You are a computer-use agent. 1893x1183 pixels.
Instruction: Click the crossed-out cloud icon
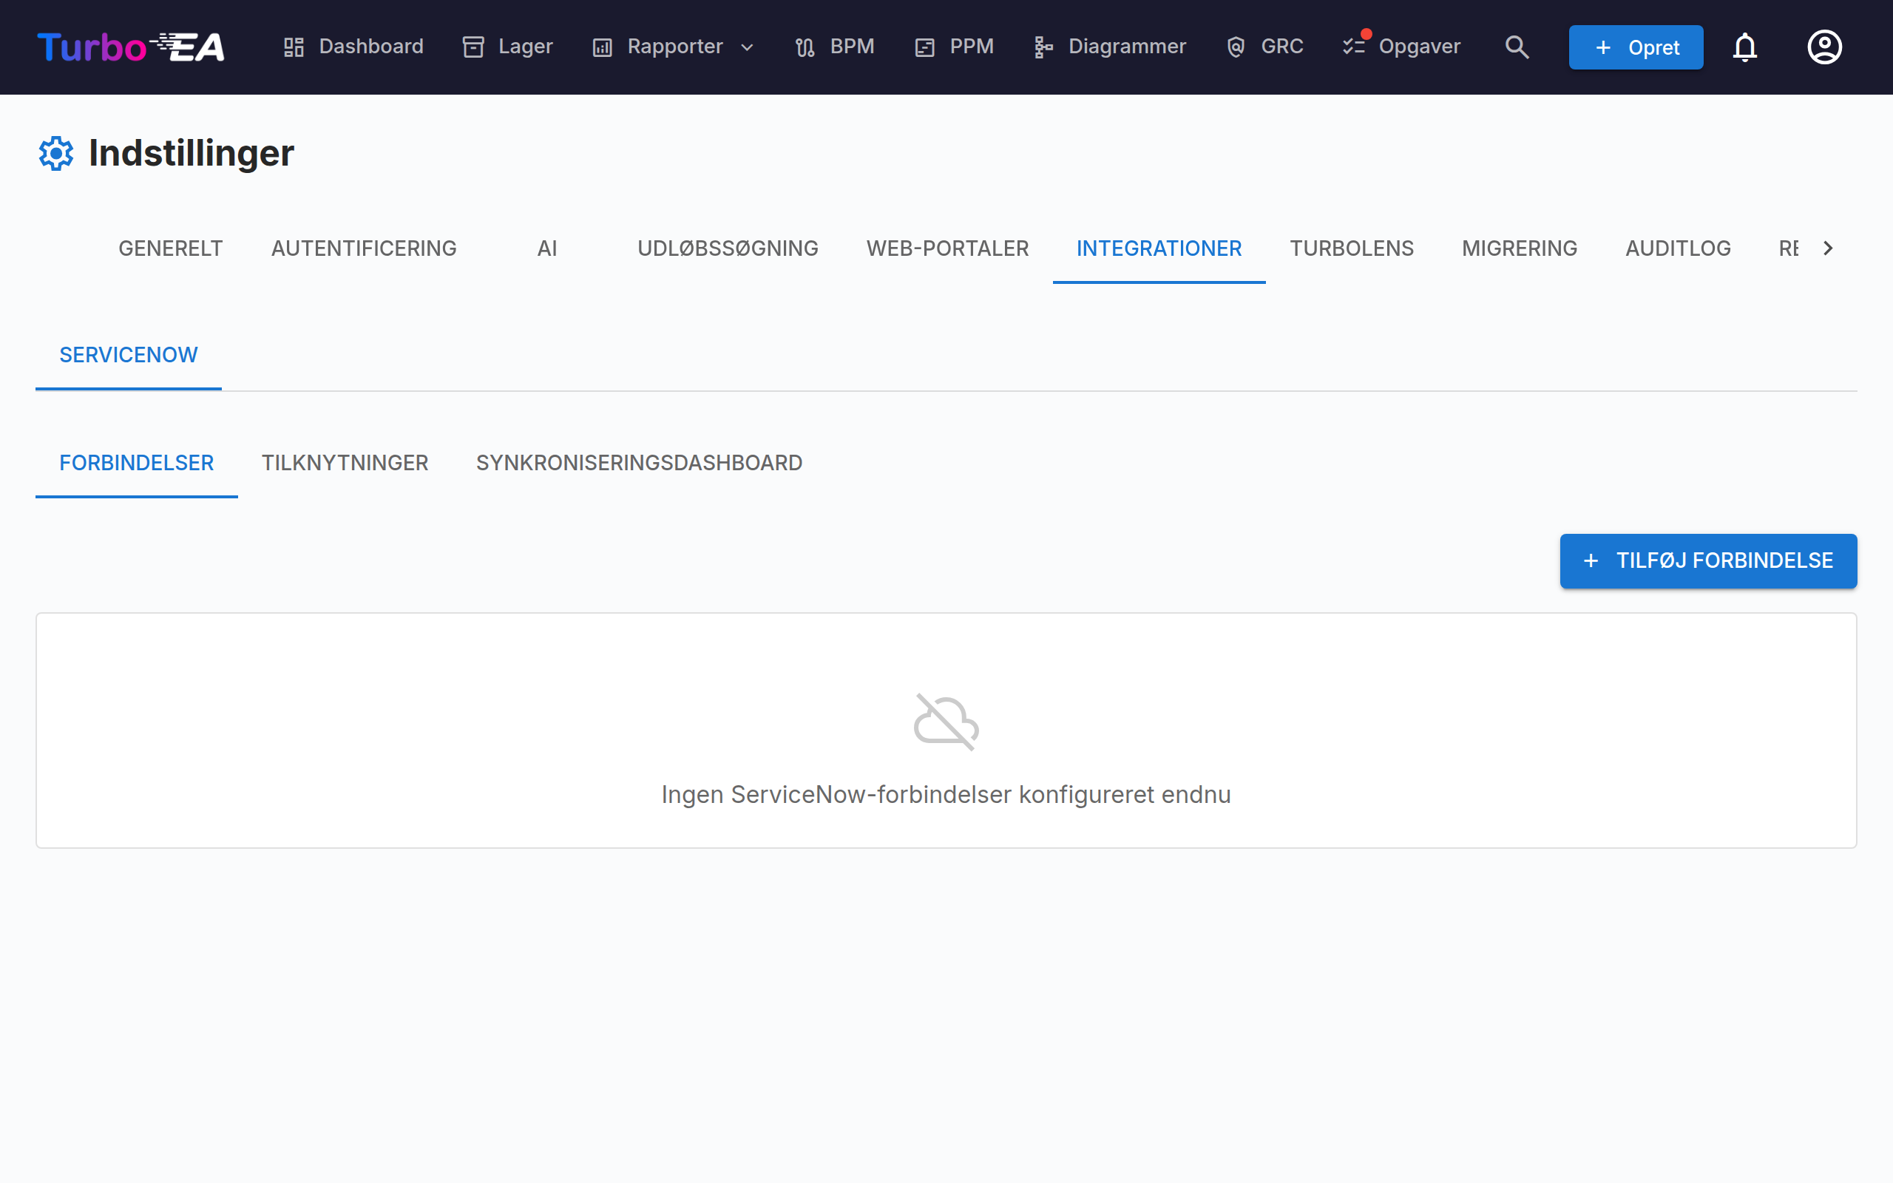click(946, 722)
